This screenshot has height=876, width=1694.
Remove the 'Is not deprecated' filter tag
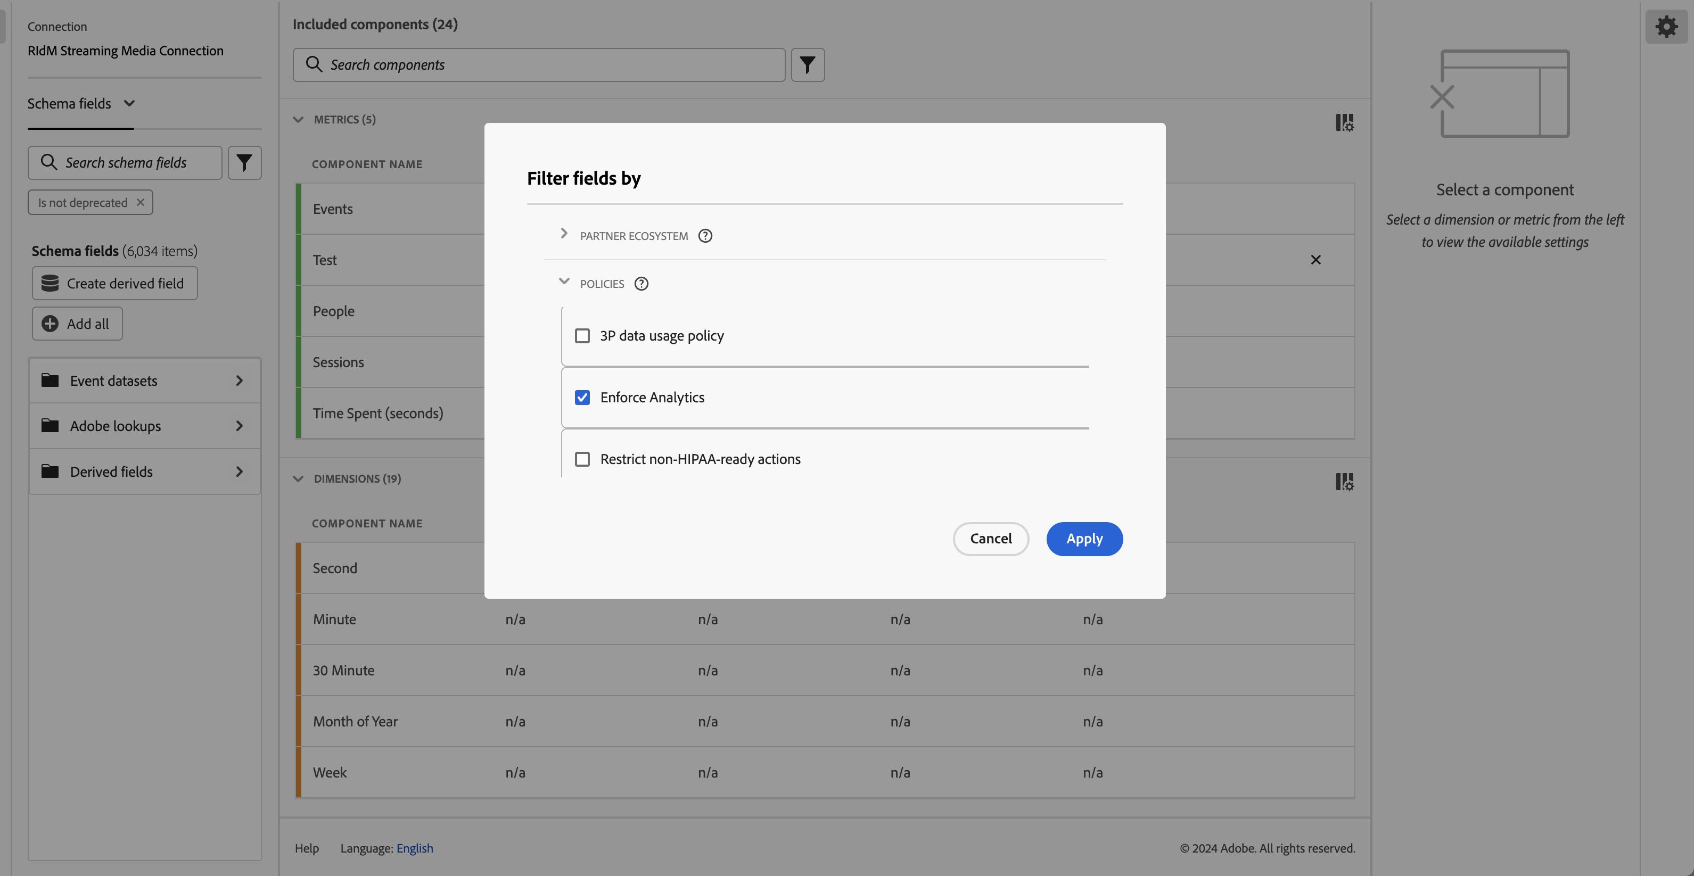[x=140, y=202]
